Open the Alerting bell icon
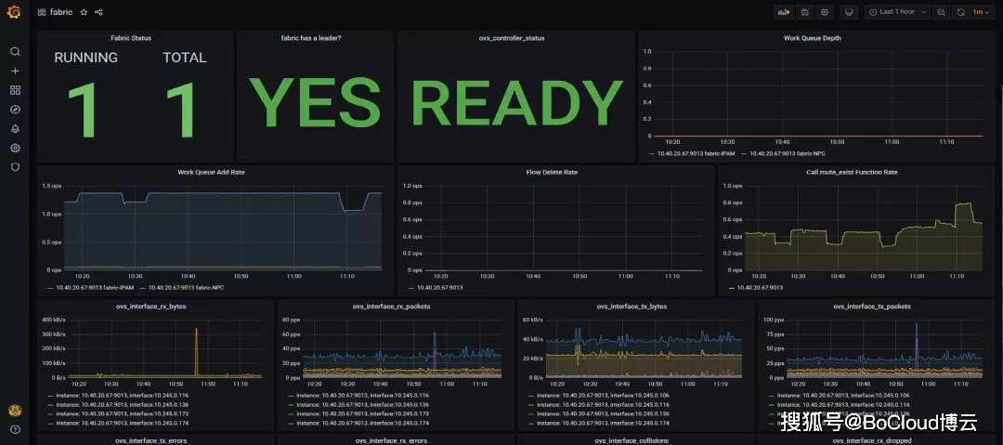This screenshot has height=445, width=1003. 15,128
